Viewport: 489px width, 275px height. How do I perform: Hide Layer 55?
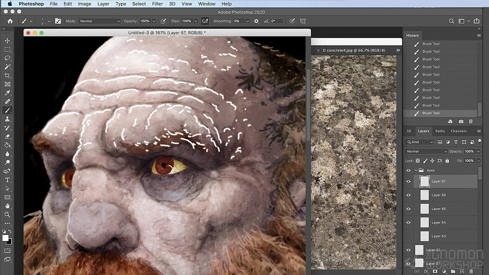click(408, 209)
